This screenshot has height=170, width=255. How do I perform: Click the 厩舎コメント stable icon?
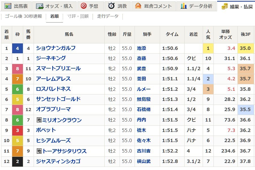(138, 6)
